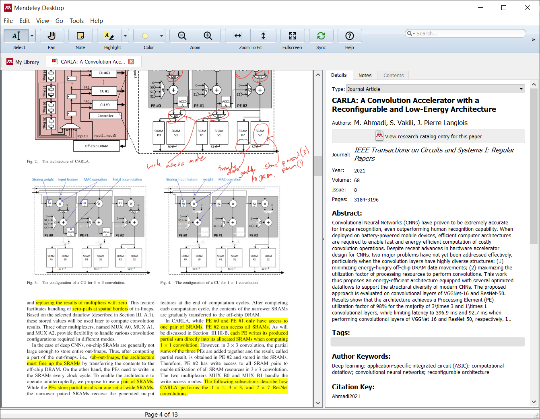540x419 pixels.
Task: Add a sticky Note
Action: click(x=80, y=36)
